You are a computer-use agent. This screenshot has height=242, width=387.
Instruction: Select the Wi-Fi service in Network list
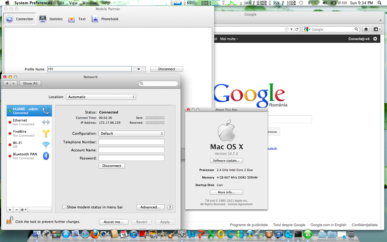click(x=29, y=145)
